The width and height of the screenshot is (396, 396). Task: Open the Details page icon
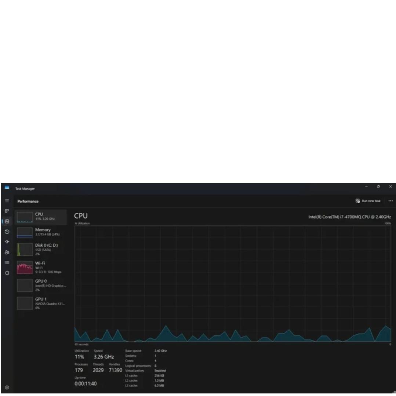[7, 263]
